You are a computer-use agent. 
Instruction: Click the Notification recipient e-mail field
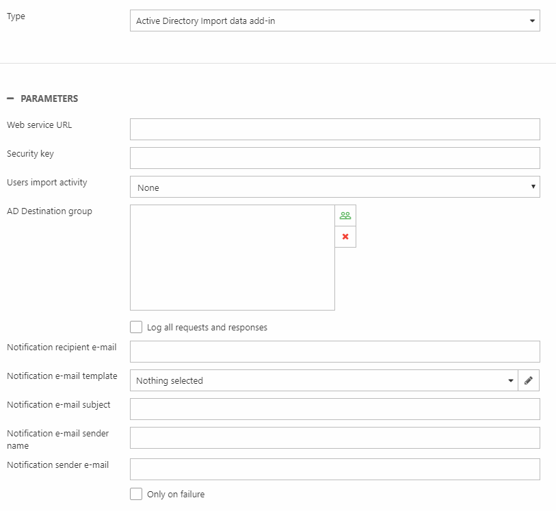click(334, 352)
